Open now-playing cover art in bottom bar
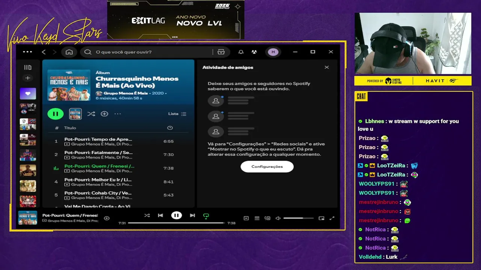 click(28, 217)
